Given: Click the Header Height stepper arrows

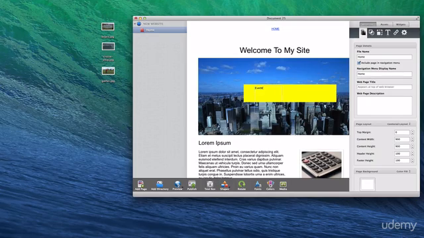Looking at the screenshot, I should pyautogui.click(x=412, y=153).
